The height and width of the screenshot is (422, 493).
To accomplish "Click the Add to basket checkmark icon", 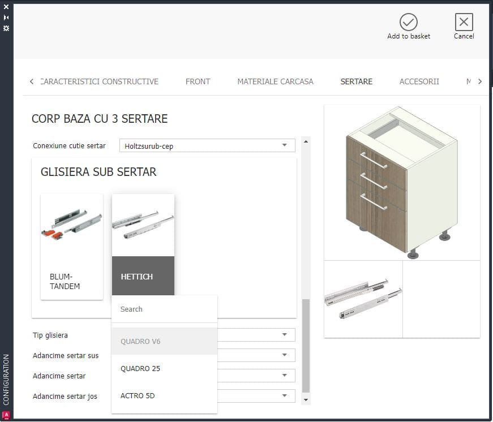I will [408, 23].
